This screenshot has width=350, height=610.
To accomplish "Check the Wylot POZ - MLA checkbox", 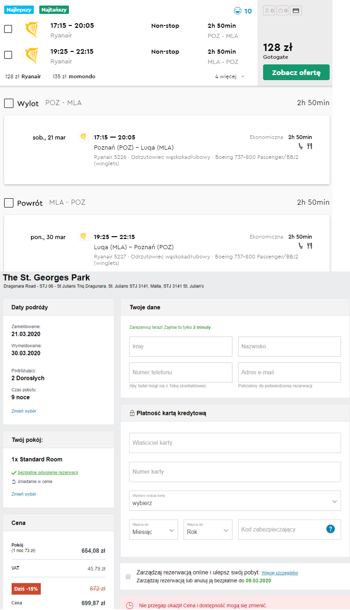I will point(8,103).
